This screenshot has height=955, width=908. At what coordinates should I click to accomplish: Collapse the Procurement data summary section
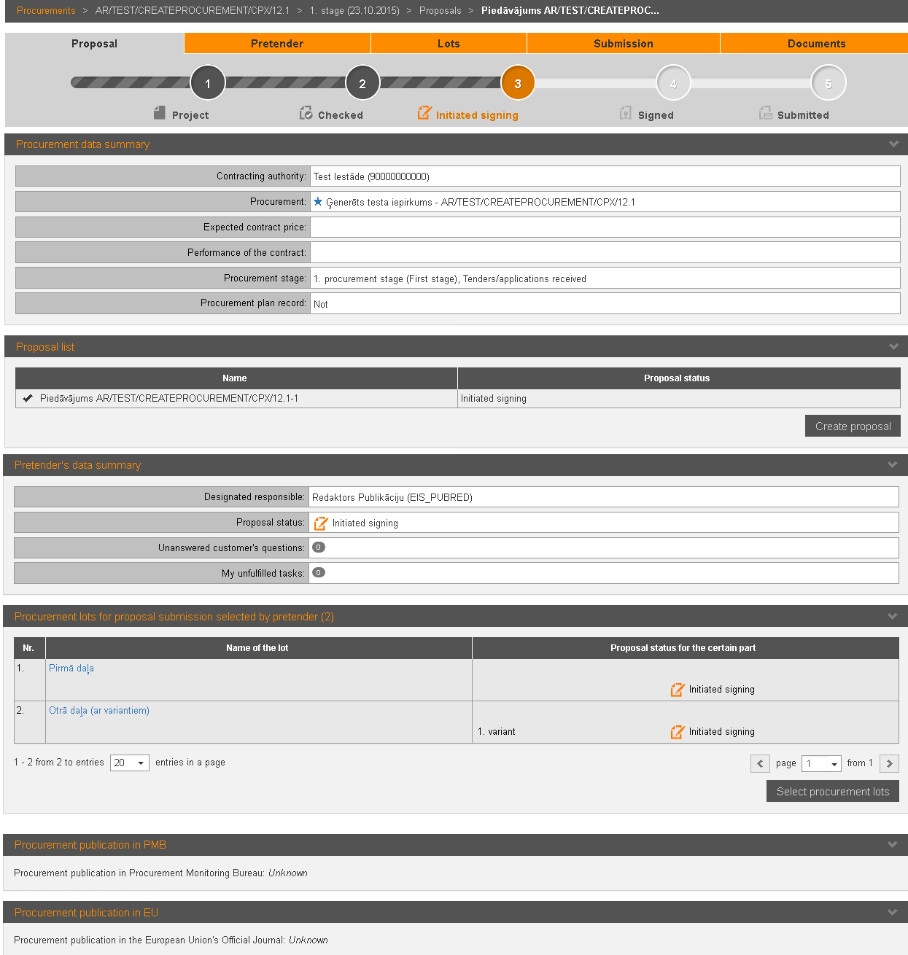pyautogui.click(x=893, y=144)
